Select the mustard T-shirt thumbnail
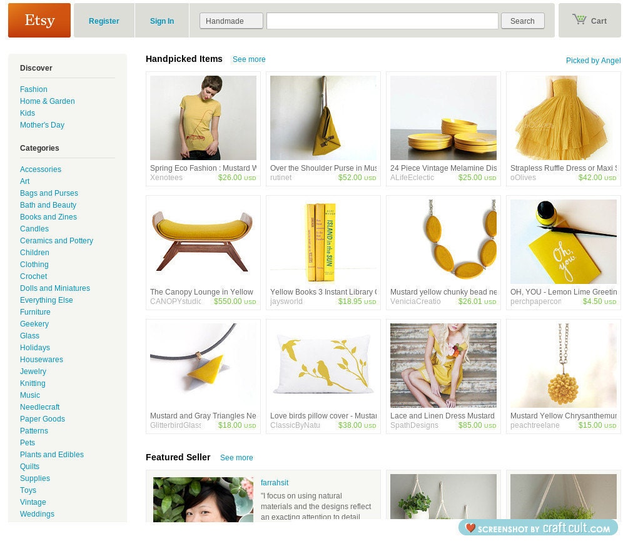This screenshot has width=623, height=541. [x=203, y=118]
